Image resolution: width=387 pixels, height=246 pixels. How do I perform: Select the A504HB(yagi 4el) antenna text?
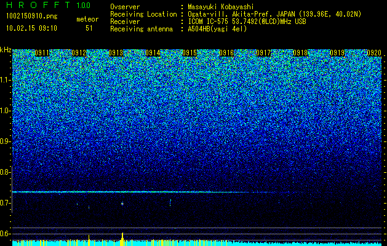point(217,29)
